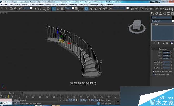Toggle Window/Crossing selection mode
174x106 pixels.
coord(48,9)
